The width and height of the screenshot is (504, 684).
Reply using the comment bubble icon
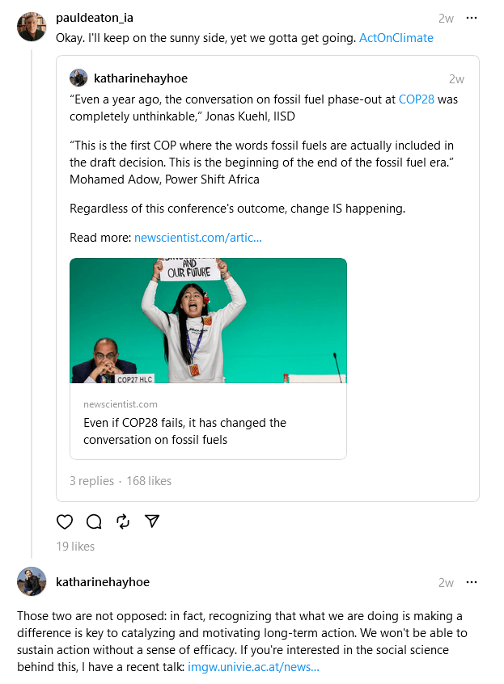pyautogui.click(x=94, y=521)
